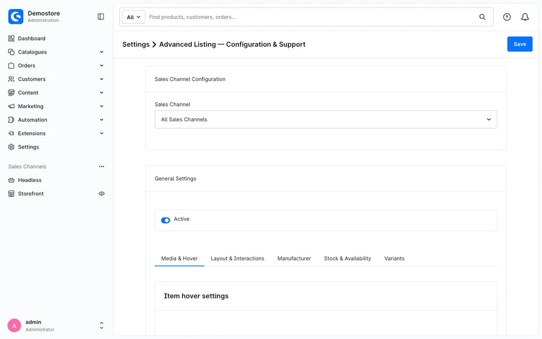
Task: Click the Storefront shop icon
Action: coord(11,194)
